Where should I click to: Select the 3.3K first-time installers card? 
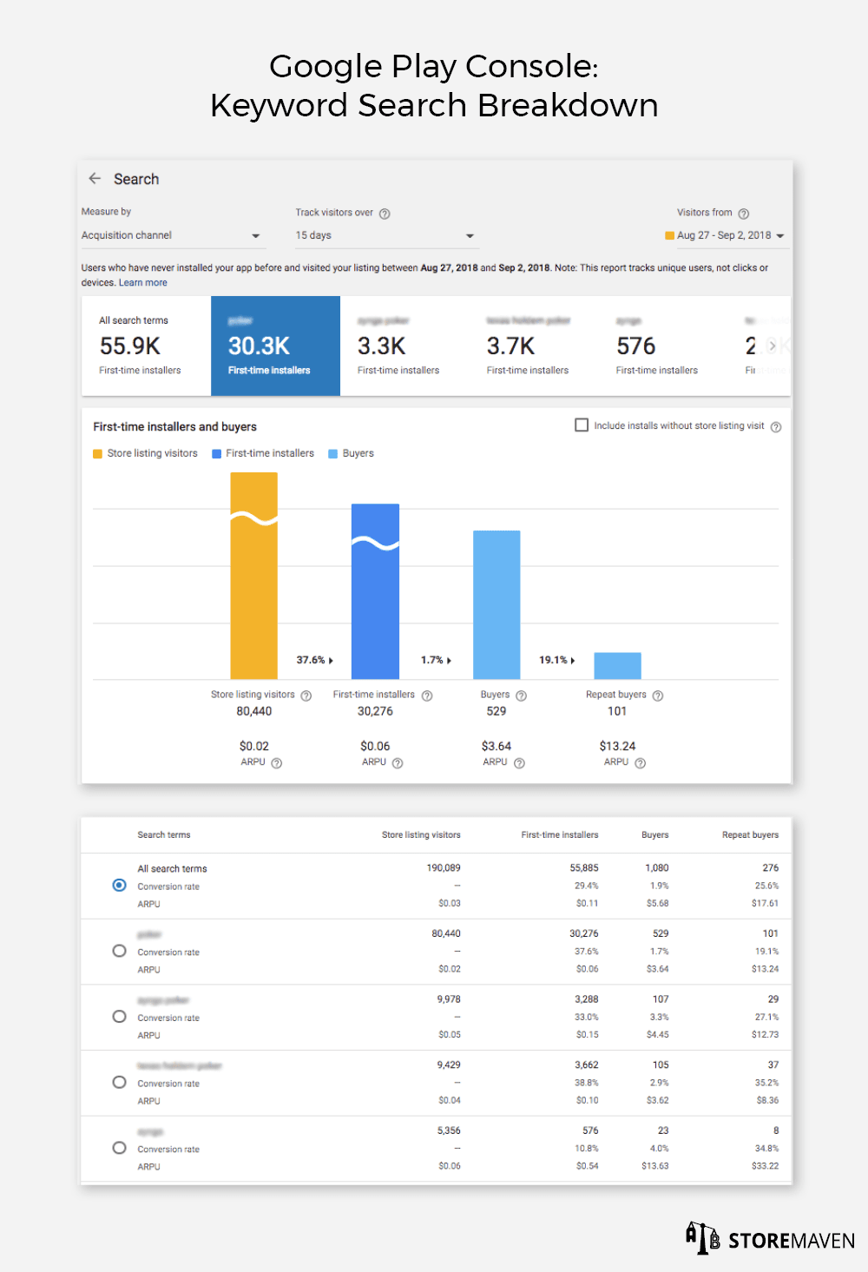pyautogui.click(x=404, y=346)
